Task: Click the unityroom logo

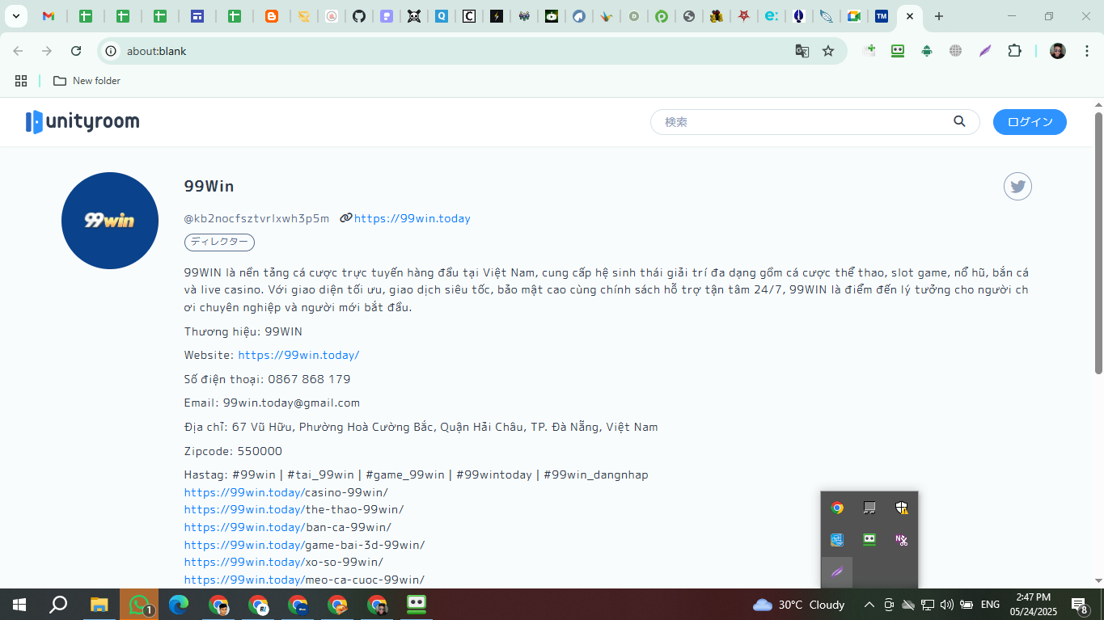Action: (82, 122)
